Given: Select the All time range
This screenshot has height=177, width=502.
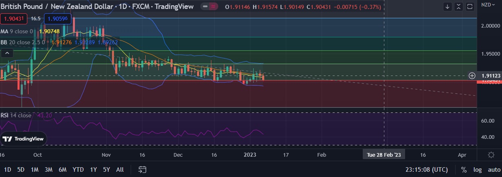Looking at the screenshot, I should (x=120, y=169).
